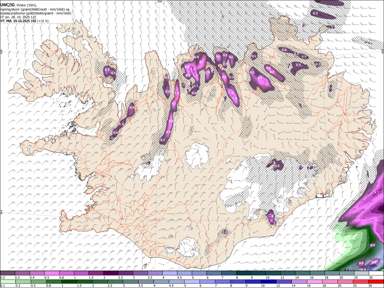Click the '1.7' precipitation value offshore southeast

[377, 193]
